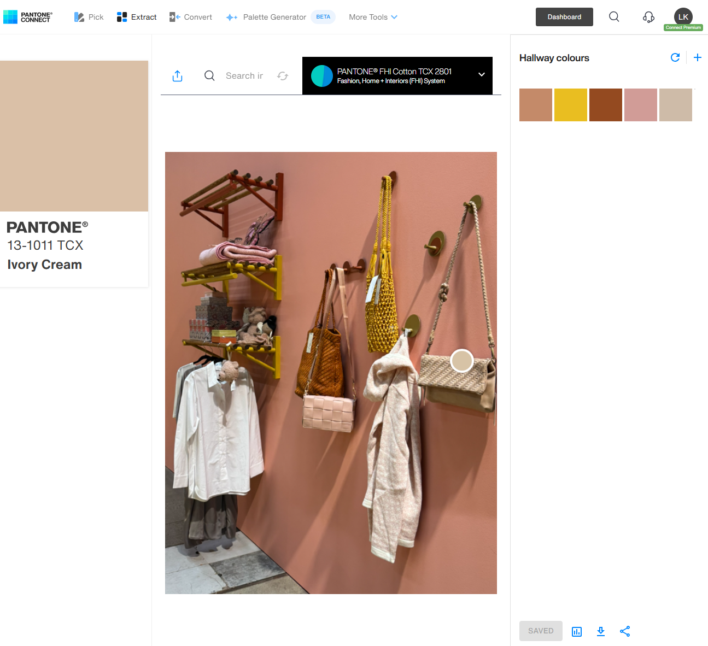Open the Pick tool
708x646 pixels.
(89, 17)
